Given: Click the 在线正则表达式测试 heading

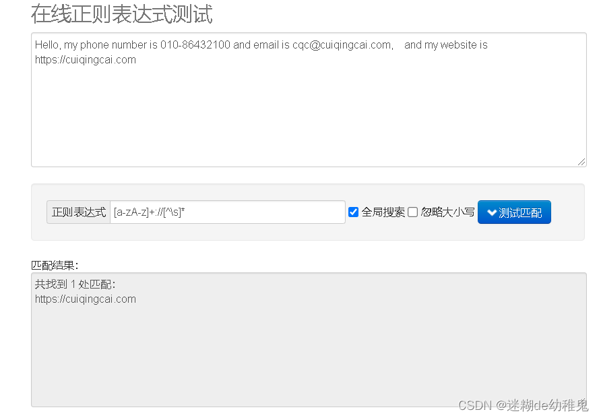Looking at the screenshot, I should 121,14.
